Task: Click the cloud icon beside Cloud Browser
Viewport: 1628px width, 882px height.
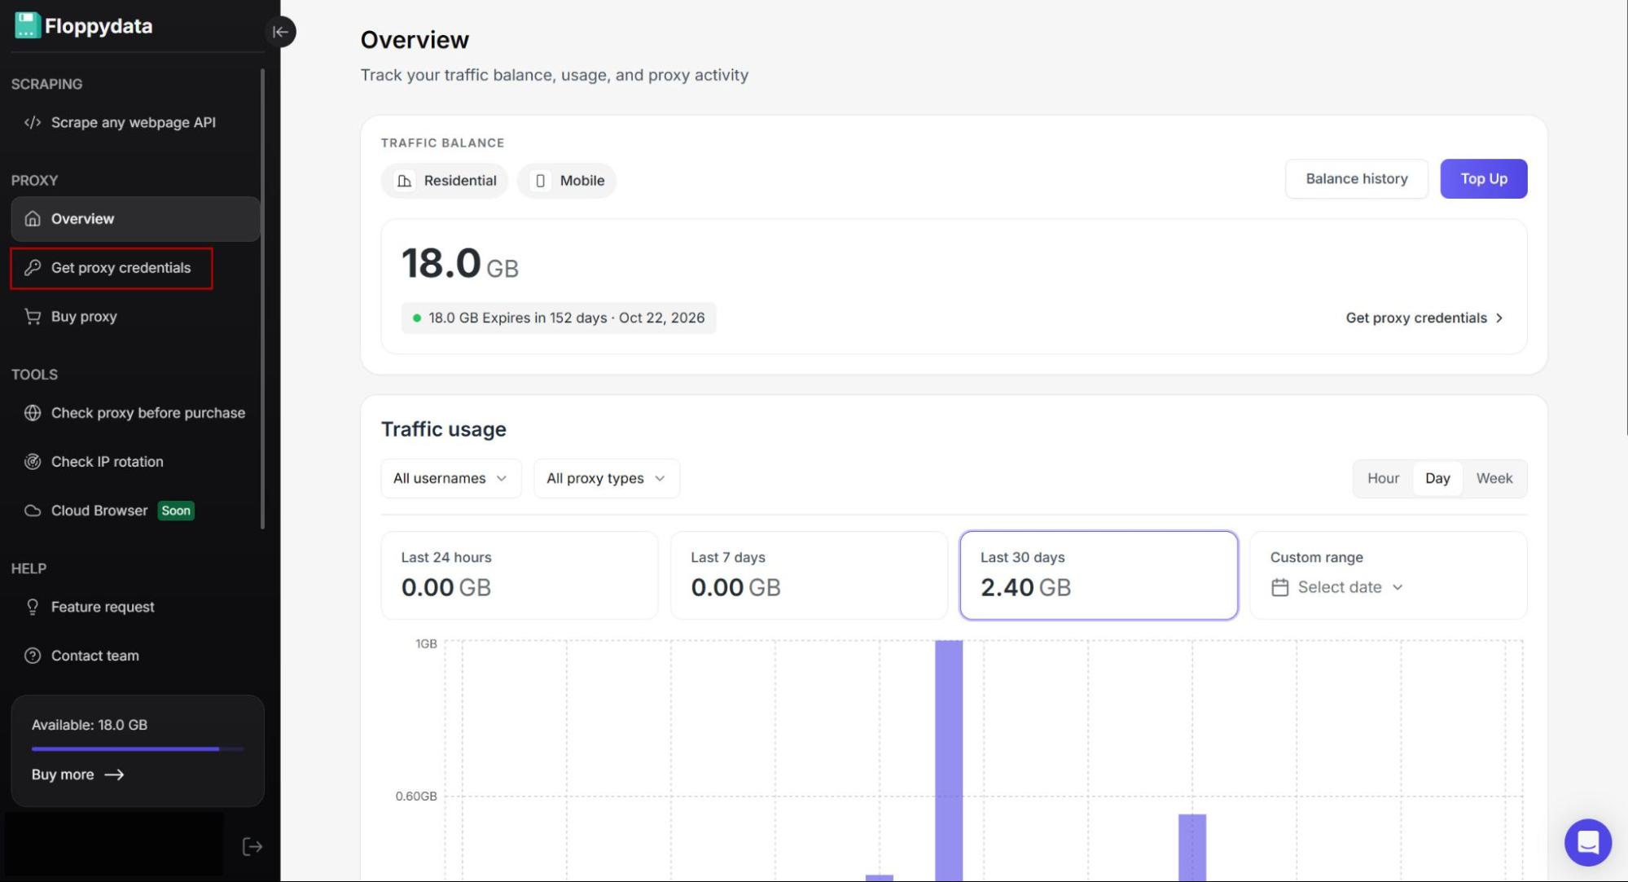Action: click(x=33, y=511)
